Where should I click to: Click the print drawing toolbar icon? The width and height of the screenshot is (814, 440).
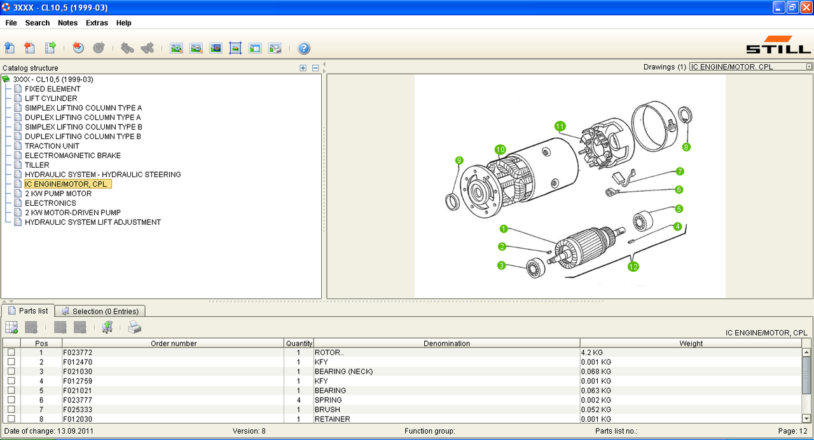point(275,48)
